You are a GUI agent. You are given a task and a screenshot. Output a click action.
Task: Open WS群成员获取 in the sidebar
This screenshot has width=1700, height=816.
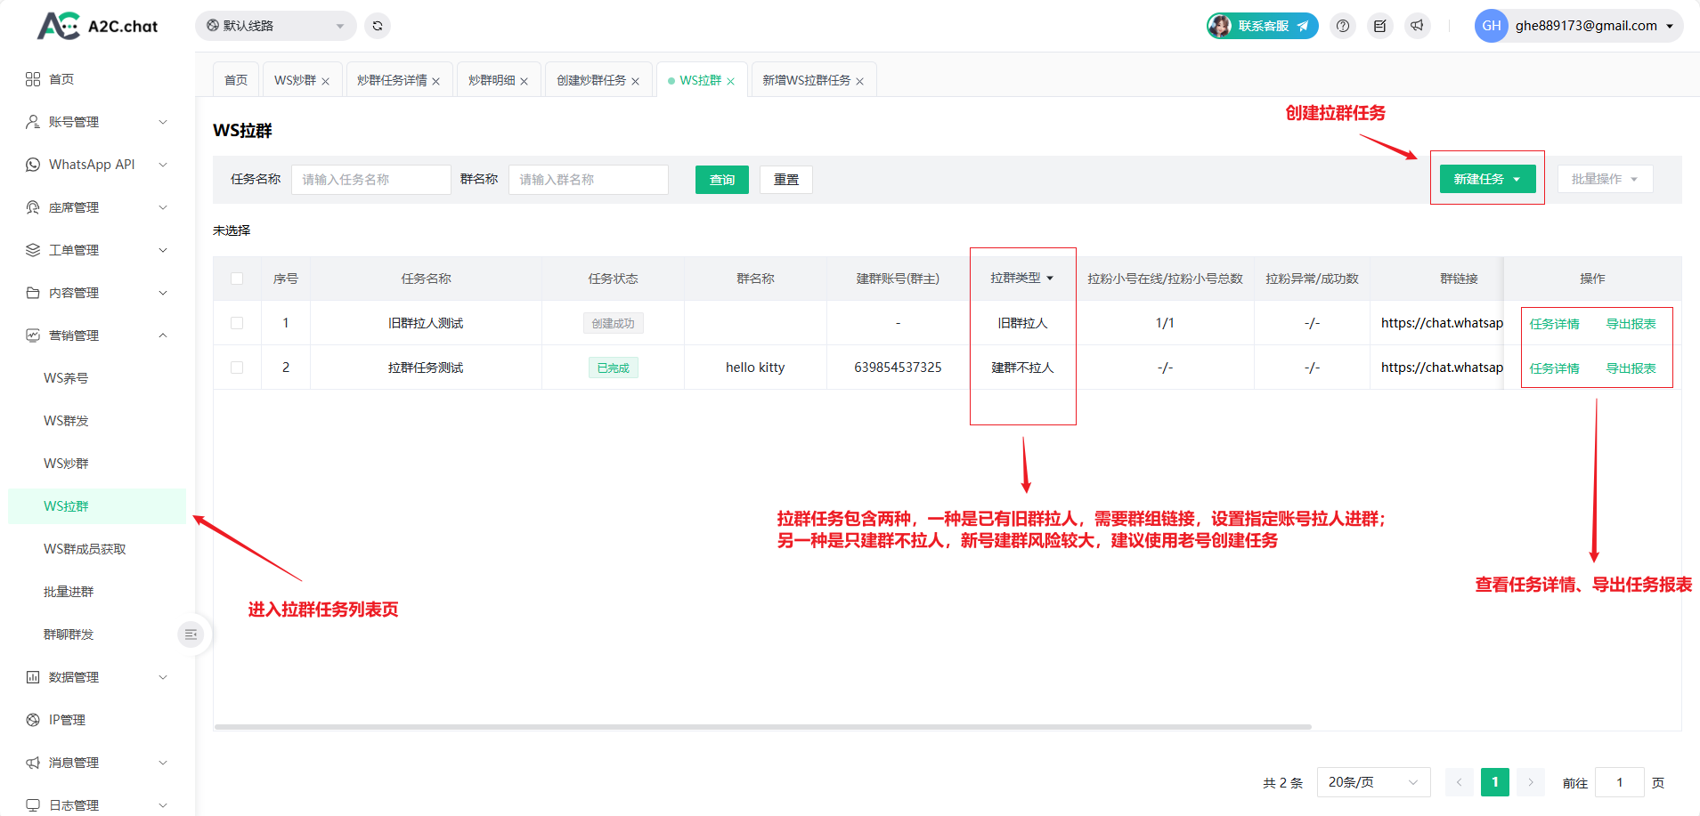point(85,549)
